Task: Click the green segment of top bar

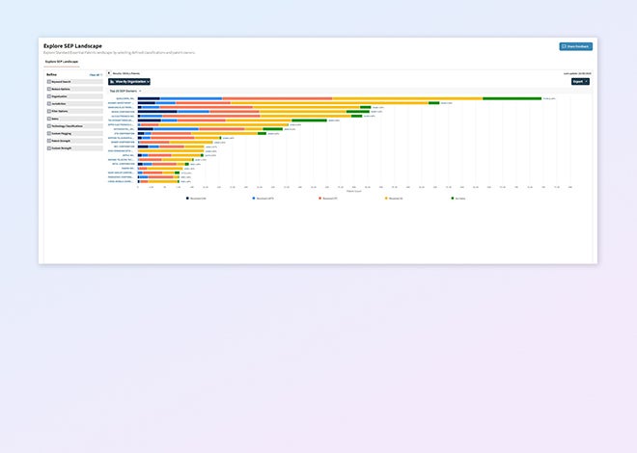Action: (x=512, y=98)
